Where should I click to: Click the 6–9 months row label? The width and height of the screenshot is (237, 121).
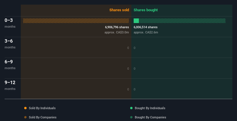click(10, 65)
